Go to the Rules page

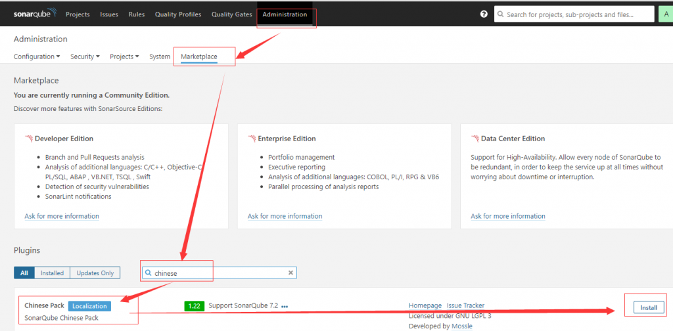click(137, 14)
